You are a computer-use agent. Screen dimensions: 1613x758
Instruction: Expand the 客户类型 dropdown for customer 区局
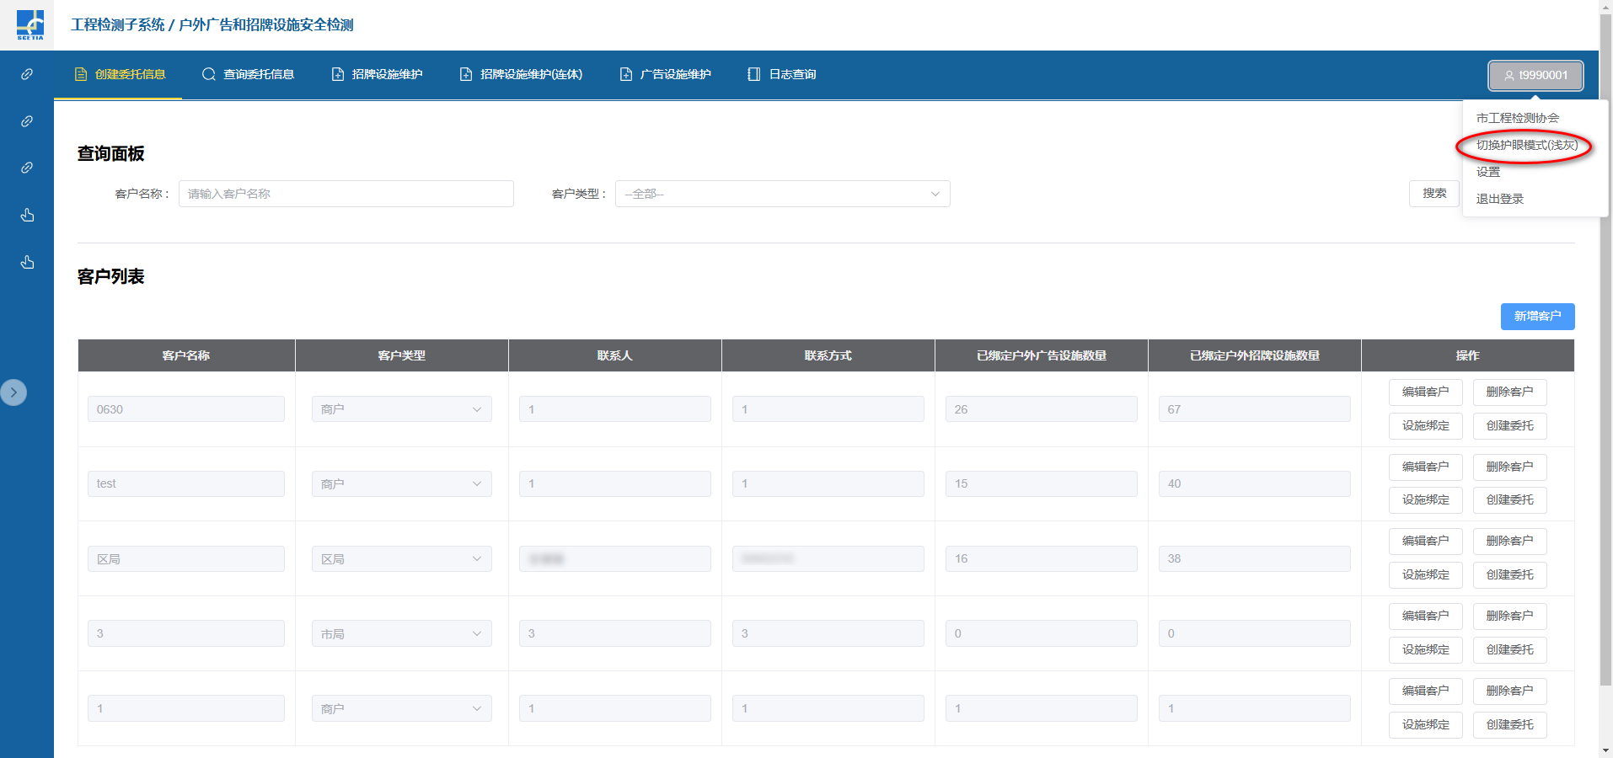point(401,559)
